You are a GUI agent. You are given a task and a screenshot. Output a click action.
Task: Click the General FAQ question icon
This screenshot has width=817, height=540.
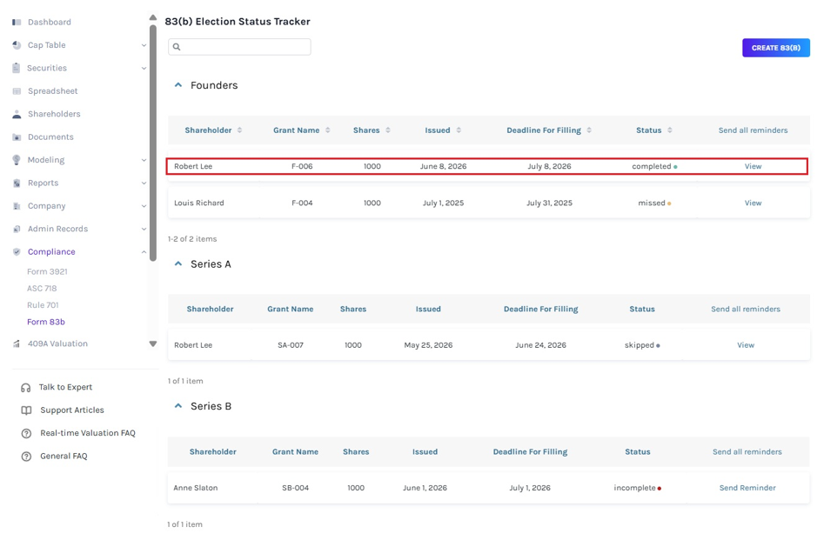click(x=26, y=457)
